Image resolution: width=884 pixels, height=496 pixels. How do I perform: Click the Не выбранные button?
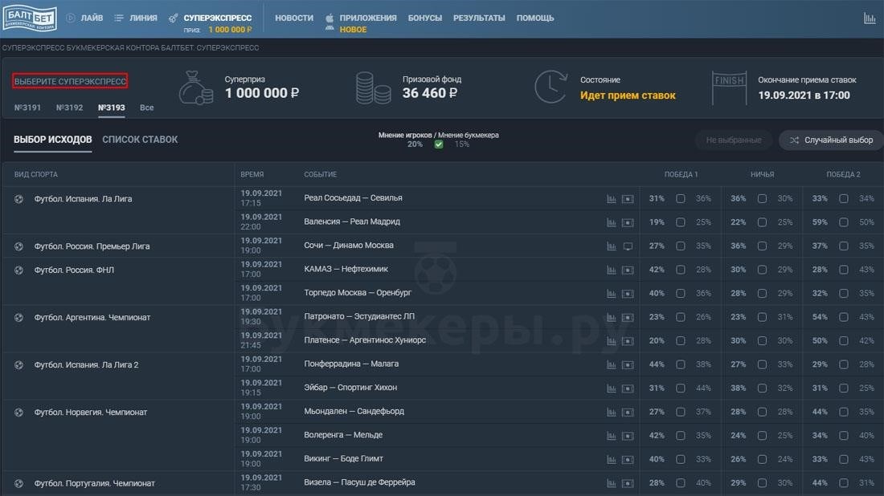[734, 140]
